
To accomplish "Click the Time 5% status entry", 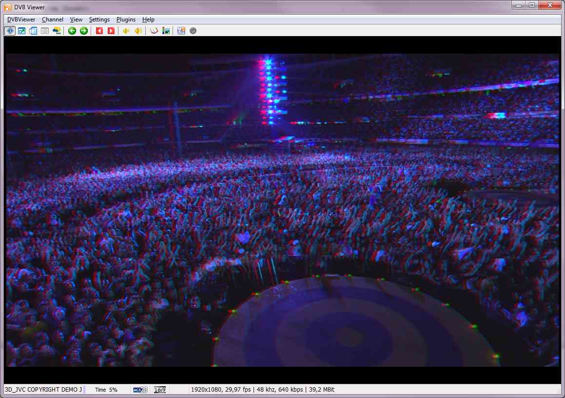I will pyautogui.click(x=106, y=390).
